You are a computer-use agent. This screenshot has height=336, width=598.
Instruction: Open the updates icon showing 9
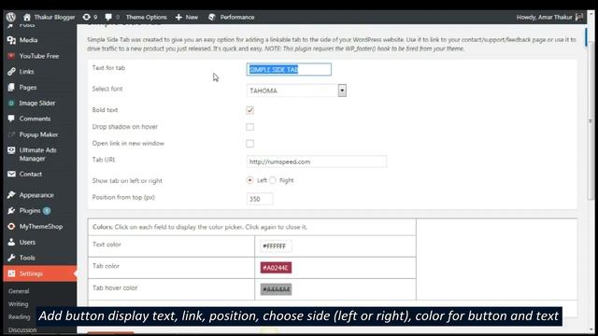(x=87, y=17)
